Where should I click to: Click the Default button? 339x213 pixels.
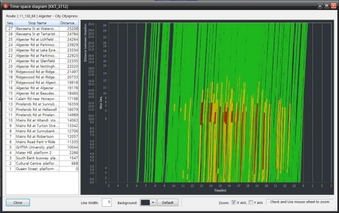[x=168, y=203]
